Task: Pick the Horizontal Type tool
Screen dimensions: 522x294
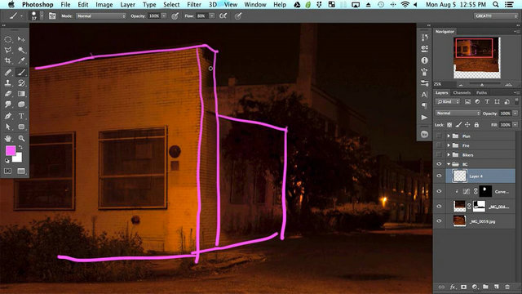Action: [21, 116]
